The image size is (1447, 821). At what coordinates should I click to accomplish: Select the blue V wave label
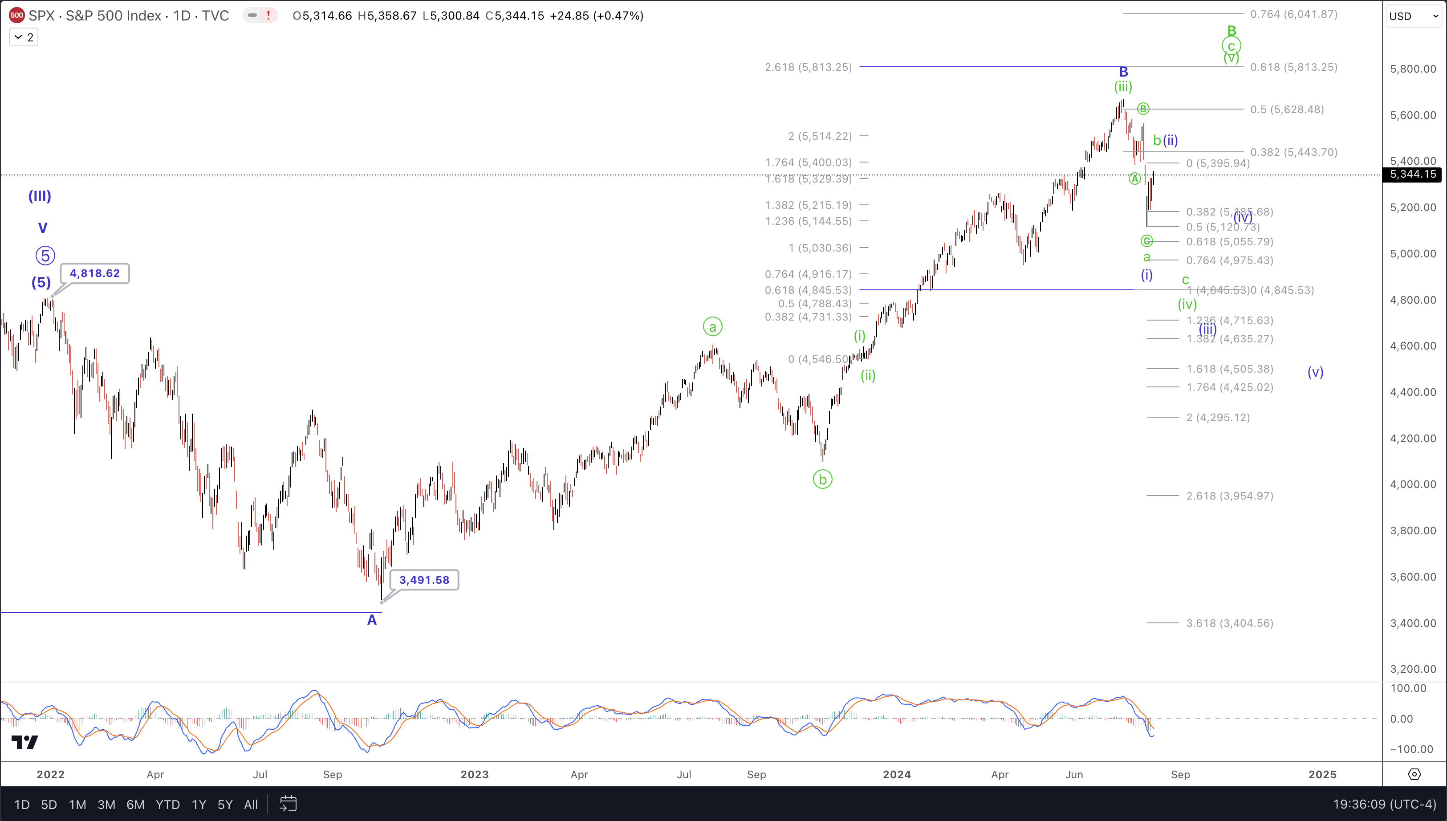pyautogui.click(x=43, y=228)
